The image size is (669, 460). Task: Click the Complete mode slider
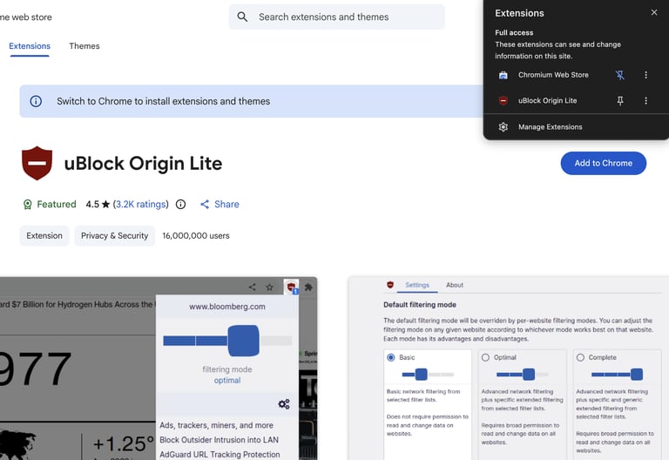[x=618, y=375]
